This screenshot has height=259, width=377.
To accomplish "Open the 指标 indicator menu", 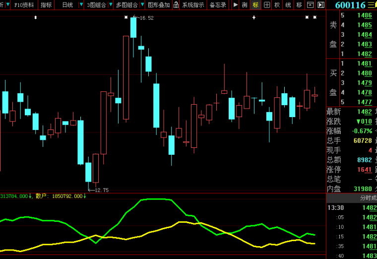I will 46,5.
